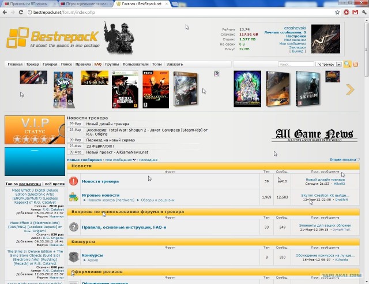This screenshot has width=369, height=284.
Task: Open the red Opera-style extension icon
Action: click(347, 12)
